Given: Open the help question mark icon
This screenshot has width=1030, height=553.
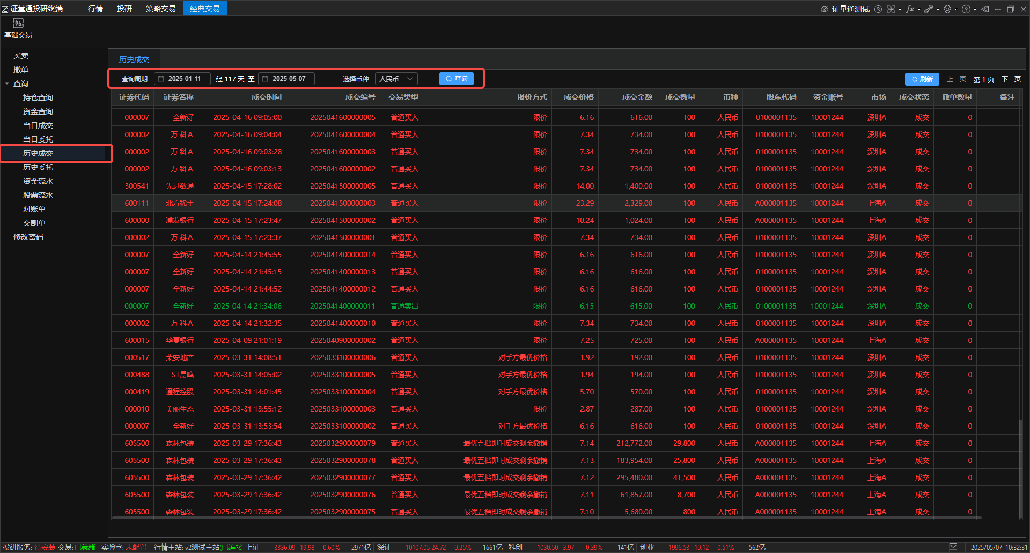Looking at the screenshot, I should [x=966, y=9].
